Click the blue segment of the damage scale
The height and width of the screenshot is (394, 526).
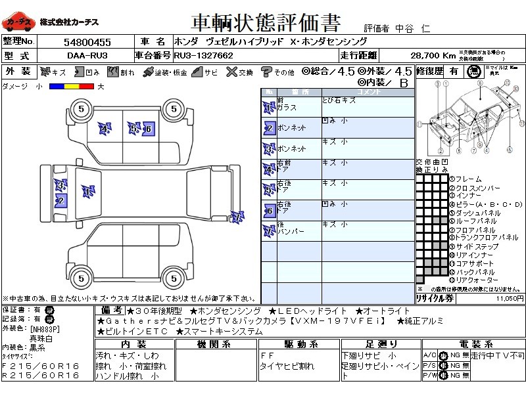coord(57,87)
